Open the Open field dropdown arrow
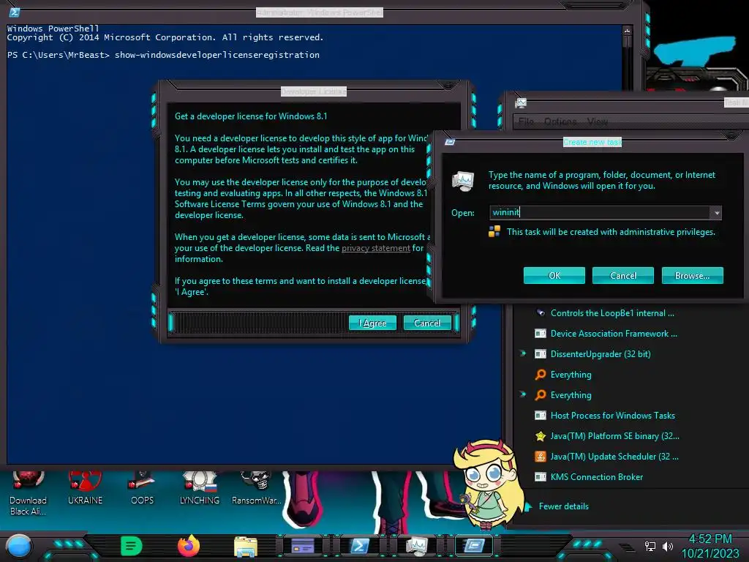 pyautogui.click(x=716, y=213)
